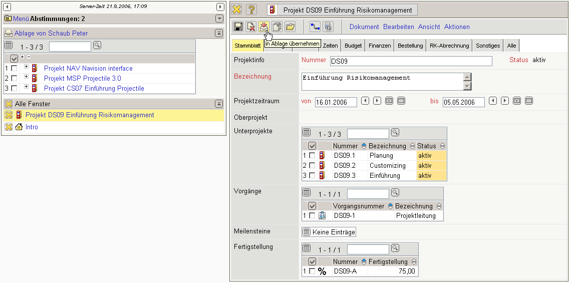Click the save diskette icon in toolbar
570x283 pixels.
click(x=238, y=27)
